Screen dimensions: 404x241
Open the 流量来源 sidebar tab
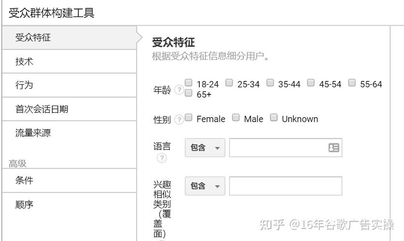click(69, 133)
